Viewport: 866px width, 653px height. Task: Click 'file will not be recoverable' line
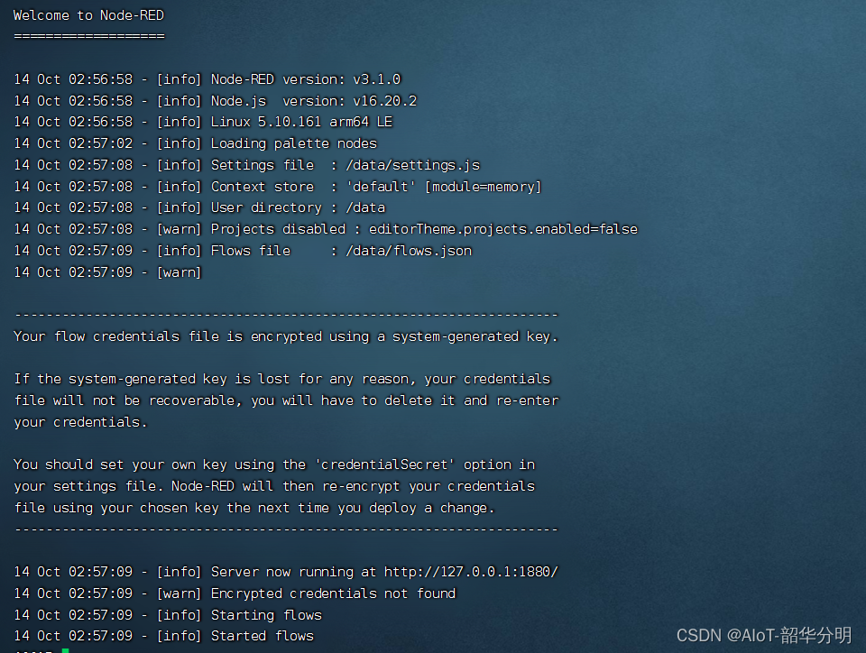tap(286, 400)
